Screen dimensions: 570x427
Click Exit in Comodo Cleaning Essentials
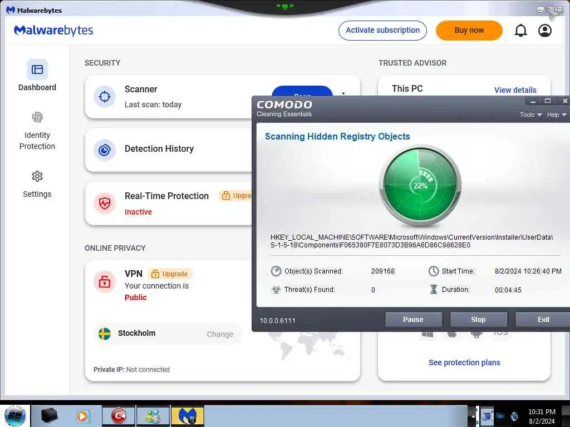[543, 320]
